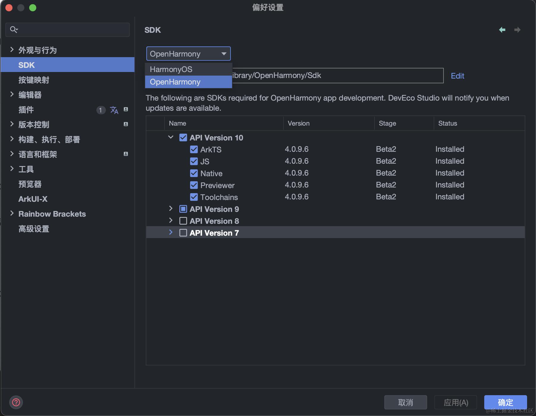Expand the 语言和框架 section chevron
The width and height of the screenshot is (536, 416).
(12, 154)
